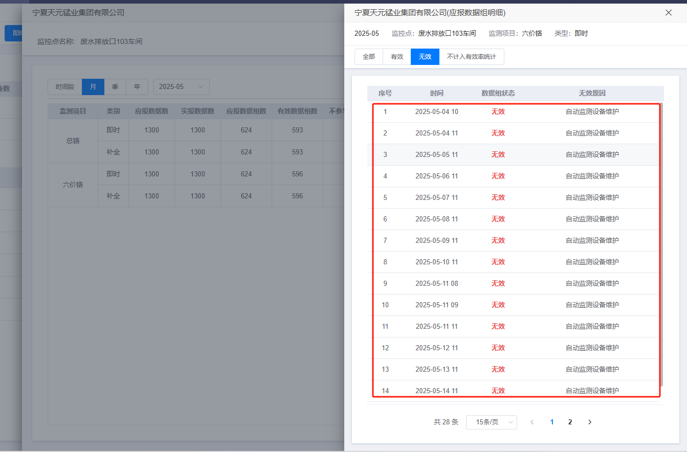Image resolution: width=687 pixels, height=452 pixels.
Task: Click 596 有效数据组数 in 六价铬 补全 row
Action: click(297, 196)
